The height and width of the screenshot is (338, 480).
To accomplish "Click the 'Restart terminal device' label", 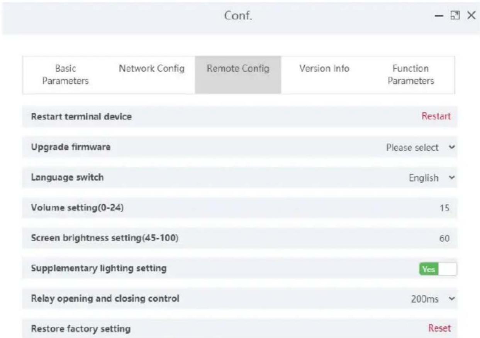I will pyautogui.click(x=81, y=117).
